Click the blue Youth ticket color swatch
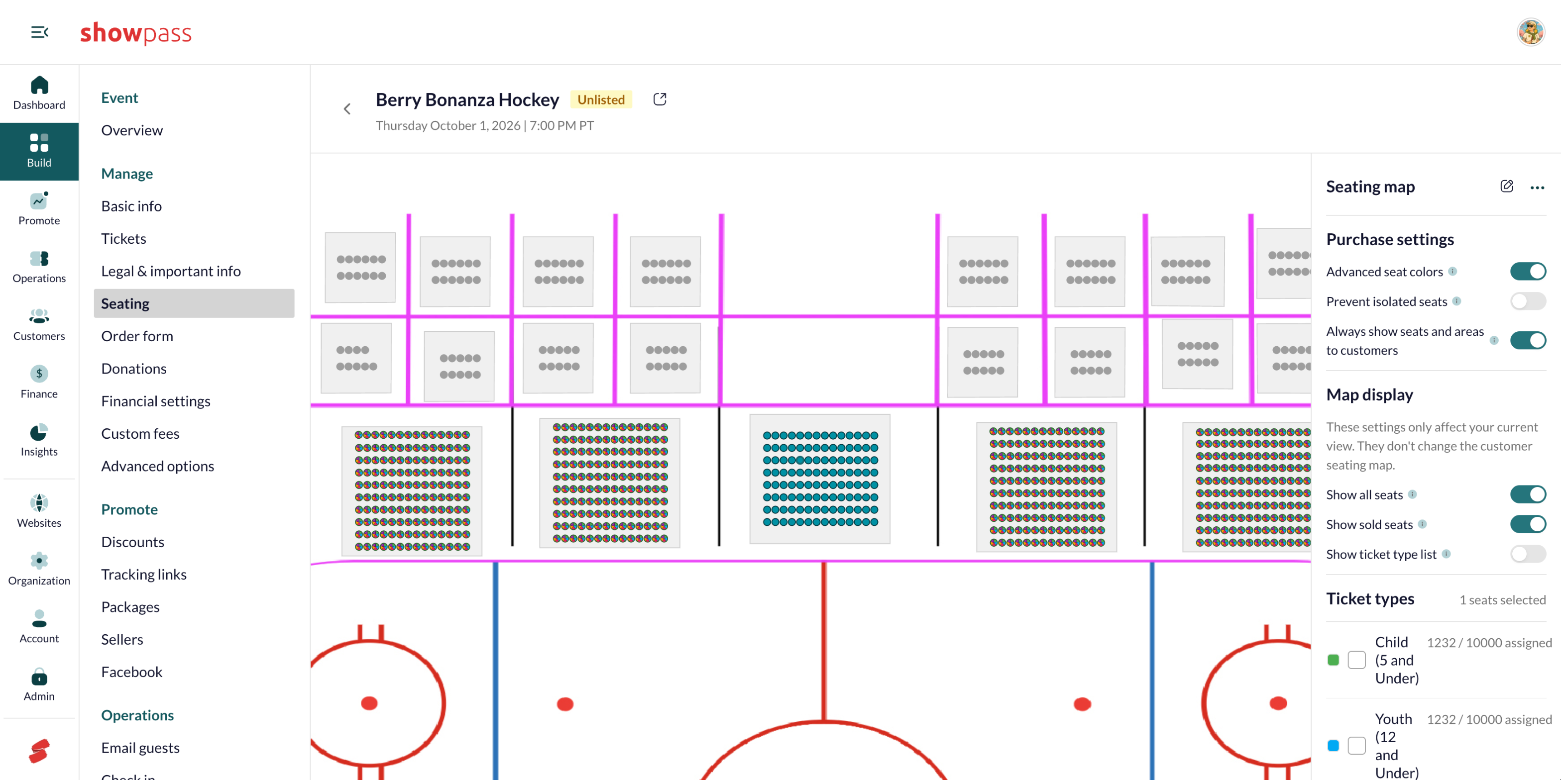 [x=1333, y=746]
